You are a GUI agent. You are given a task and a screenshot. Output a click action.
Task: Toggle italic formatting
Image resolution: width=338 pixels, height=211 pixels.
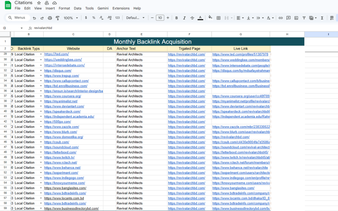(184, 18)
